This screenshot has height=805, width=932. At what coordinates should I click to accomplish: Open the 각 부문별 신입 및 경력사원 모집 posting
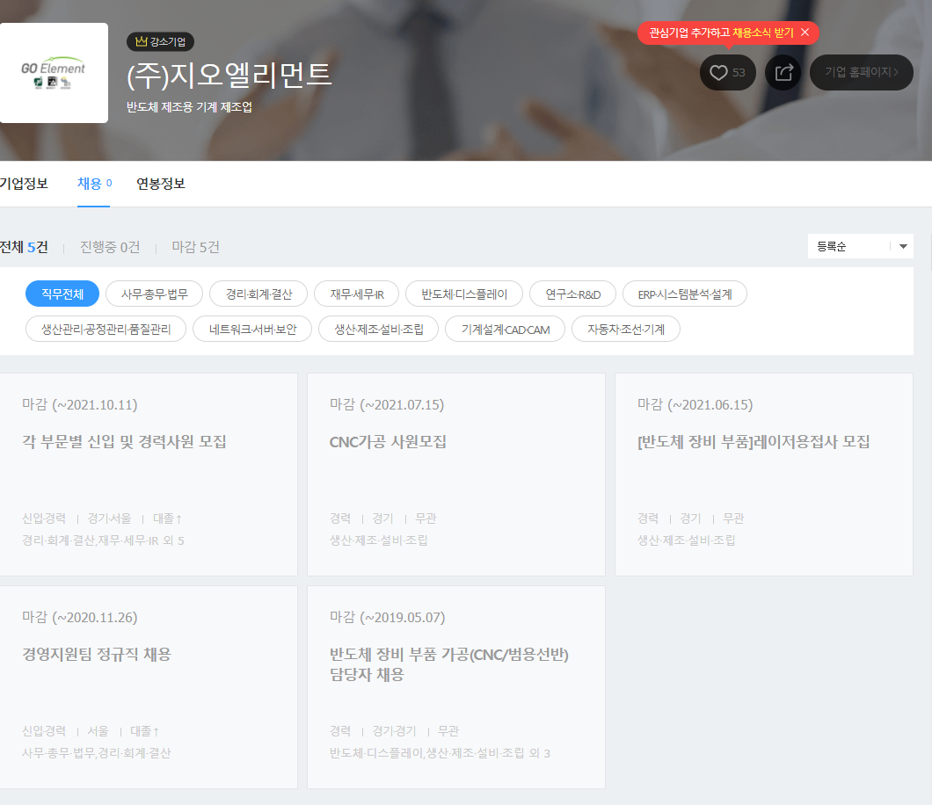124,441
